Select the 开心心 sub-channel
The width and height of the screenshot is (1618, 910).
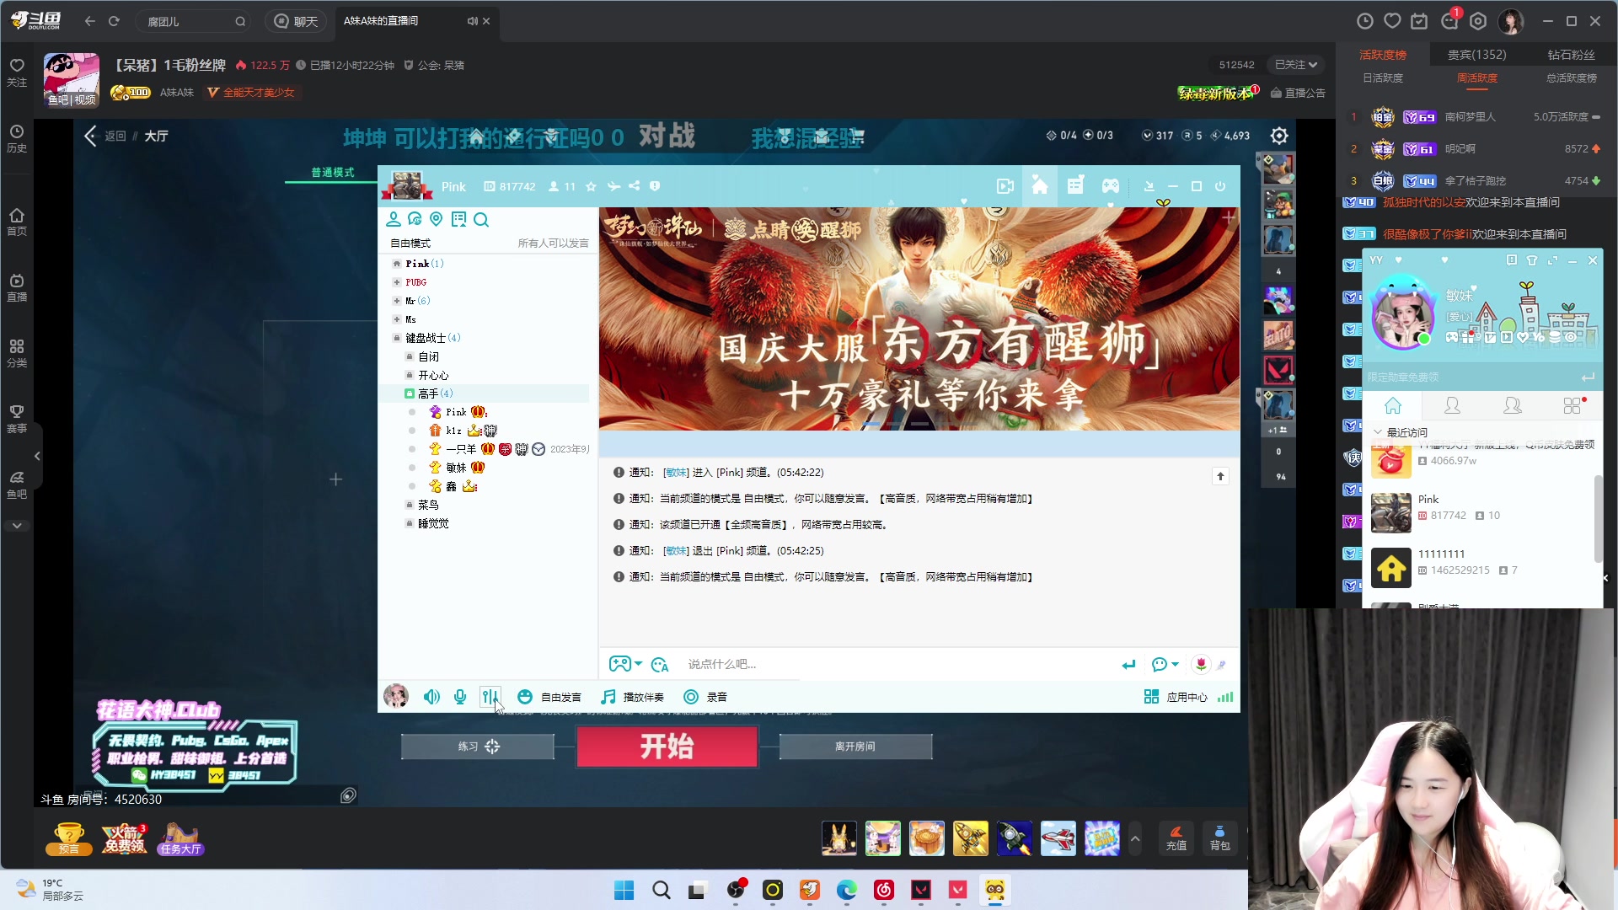click(x=433, y=375)
